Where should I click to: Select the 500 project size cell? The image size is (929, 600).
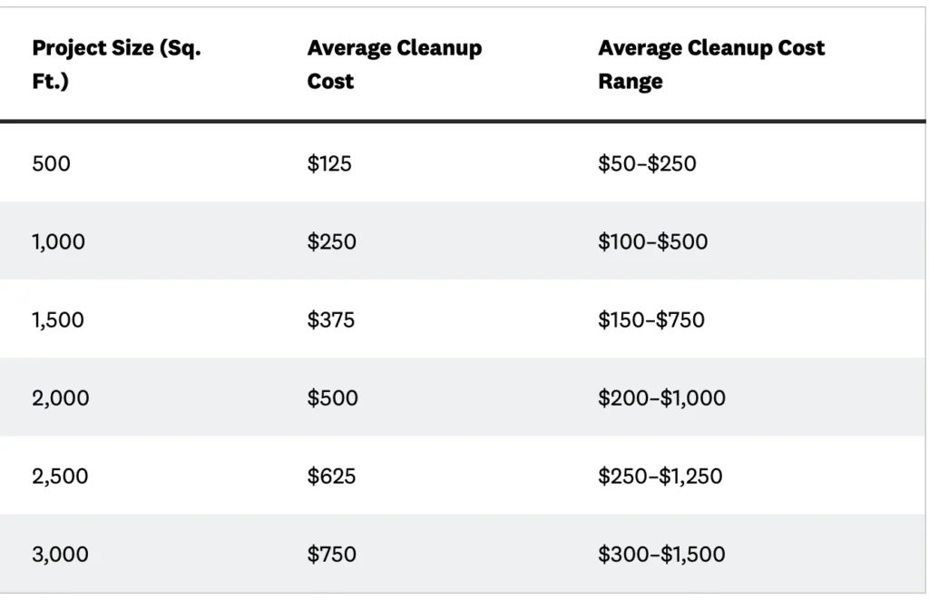click(51, 164)
